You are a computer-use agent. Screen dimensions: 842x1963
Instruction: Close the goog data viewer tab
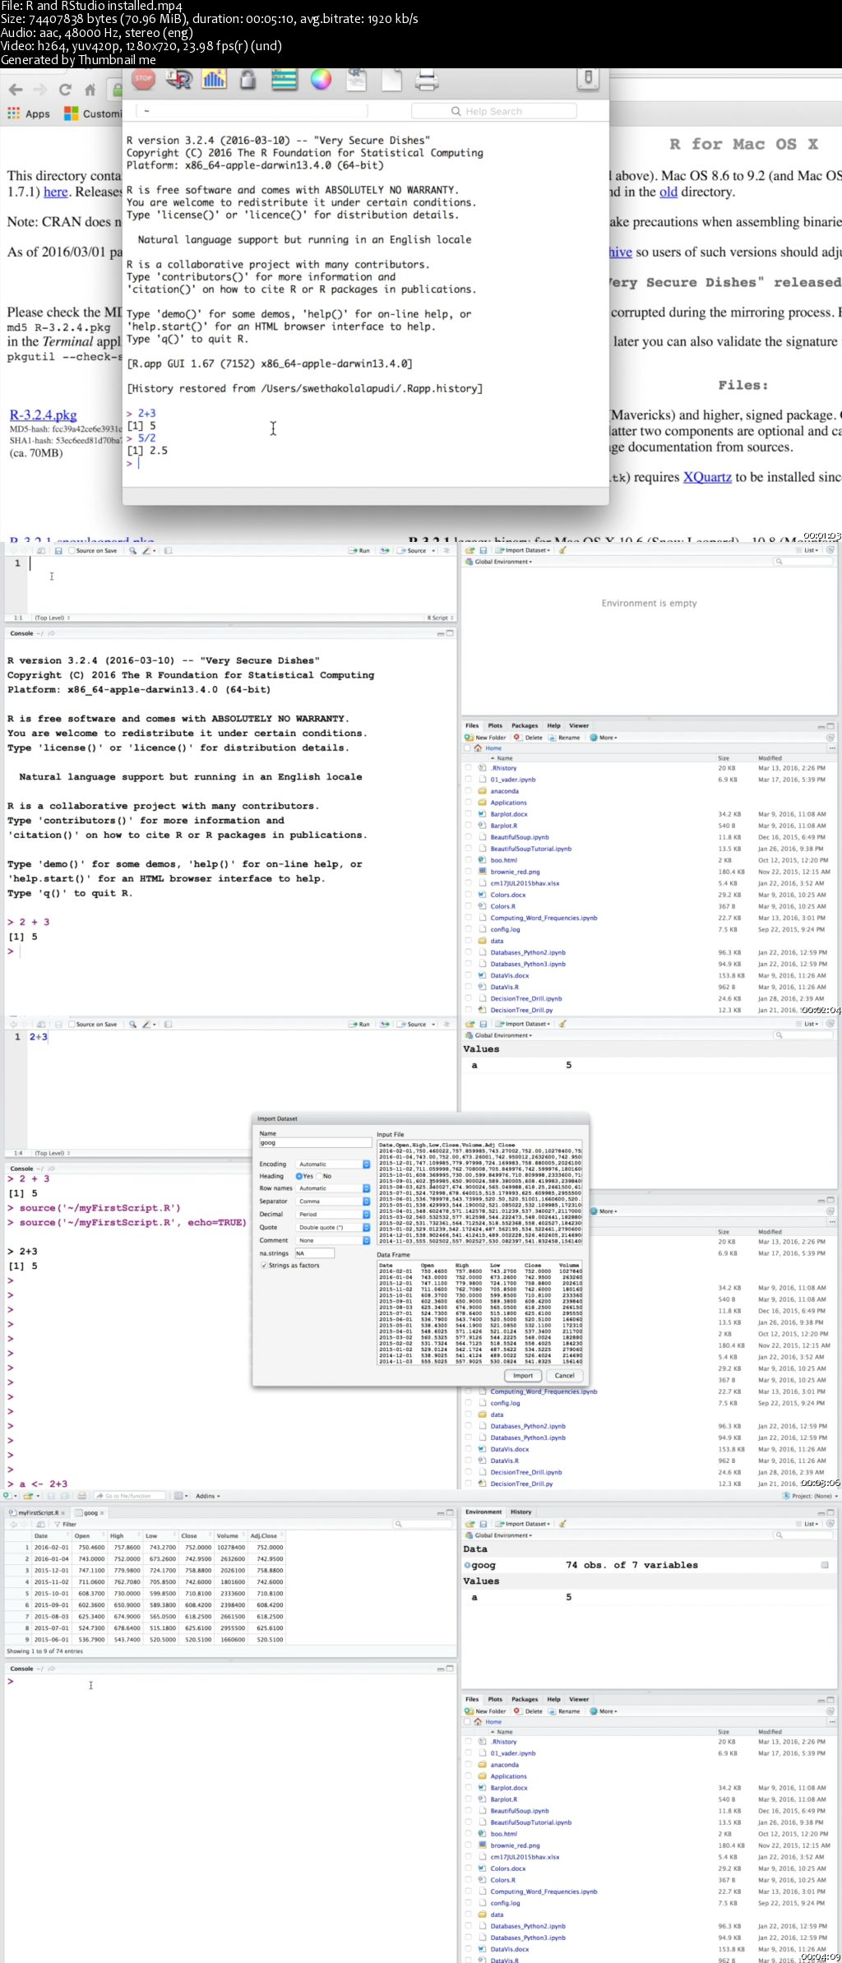(x=102, y=1512)
